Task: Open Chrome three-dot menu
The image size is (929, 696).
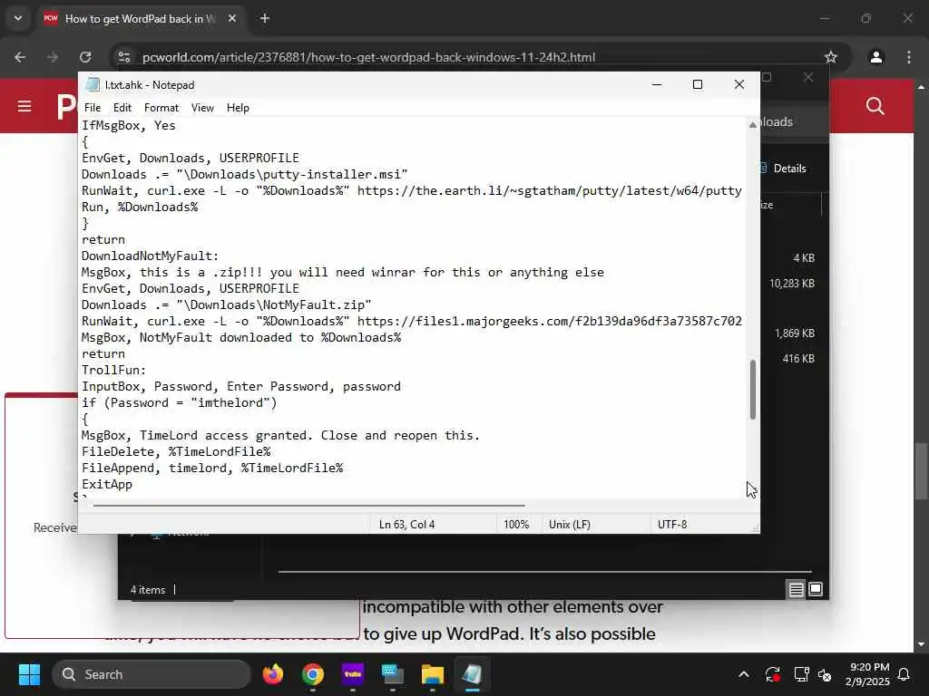Action: pos(909,57)
